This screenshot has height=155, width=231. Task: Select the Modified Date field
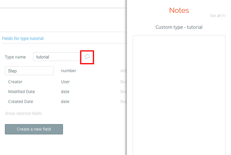pyautogui.click(x=21, y=92)
